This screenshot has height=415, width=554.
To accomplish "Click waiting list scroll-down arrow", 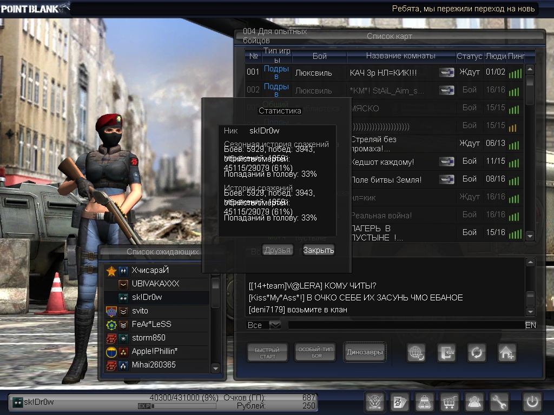I will 215,368.
